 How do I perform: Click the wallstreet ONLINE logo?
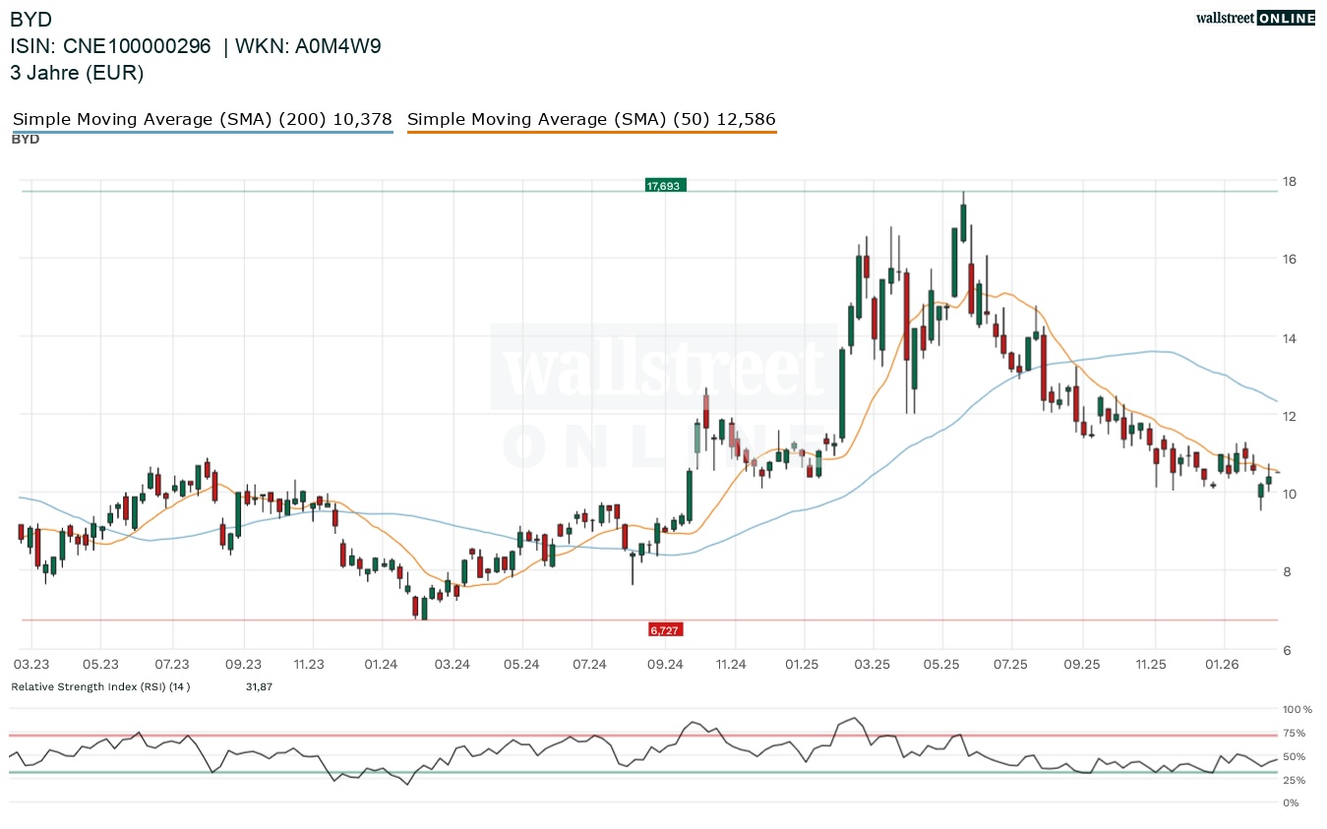click(1254, 18)
